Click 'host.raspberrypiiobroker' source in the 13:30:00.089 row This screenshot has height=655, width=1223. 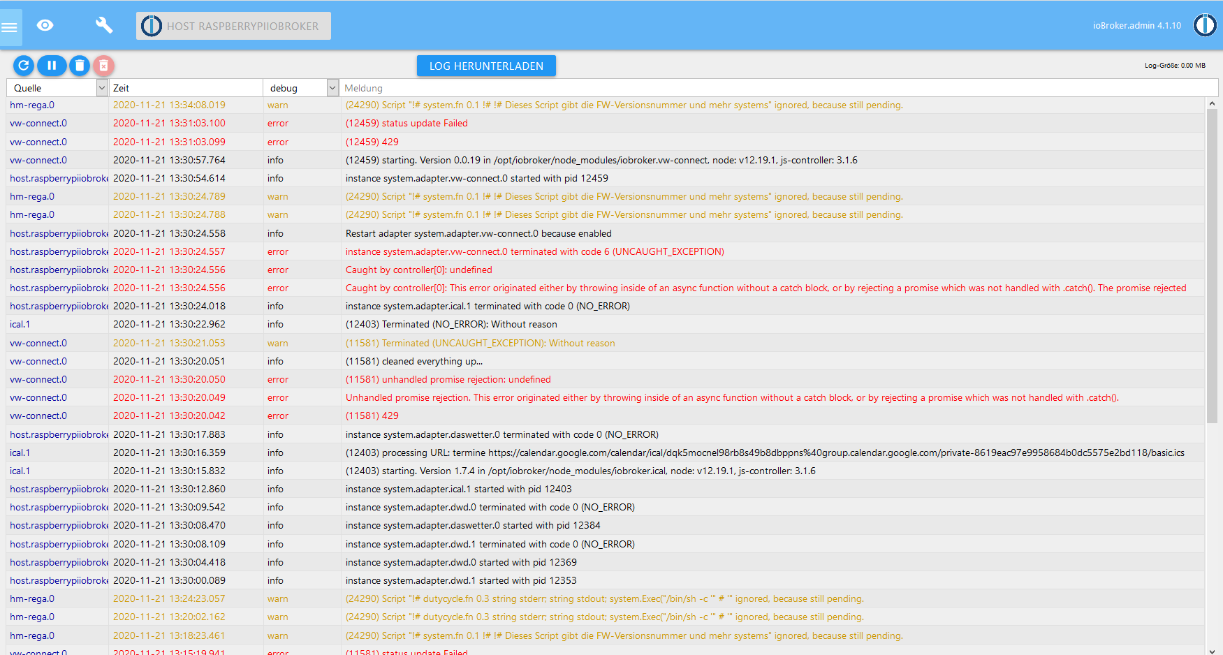click(x=59, y=580)
